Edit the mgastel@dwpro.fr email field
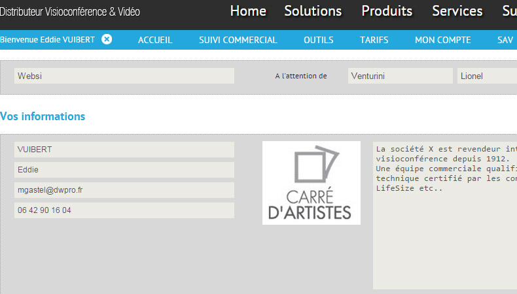The width and height of the screenshot is (517, 294). point(124,190)
